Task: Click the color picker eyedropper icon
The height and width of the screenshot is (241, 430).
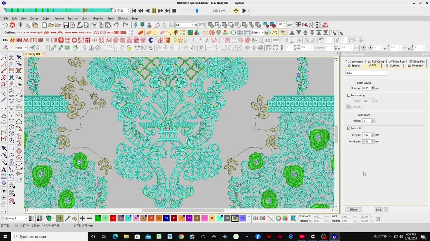Action: coord(68,219)
